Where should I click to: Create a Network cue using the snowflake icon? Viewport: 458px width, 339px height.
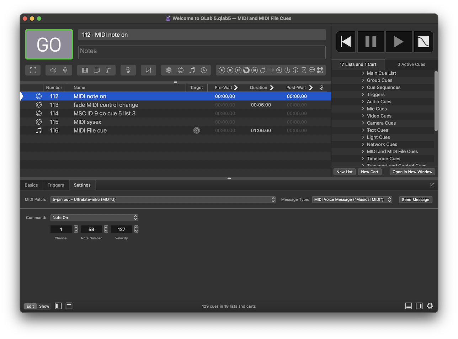169,70
